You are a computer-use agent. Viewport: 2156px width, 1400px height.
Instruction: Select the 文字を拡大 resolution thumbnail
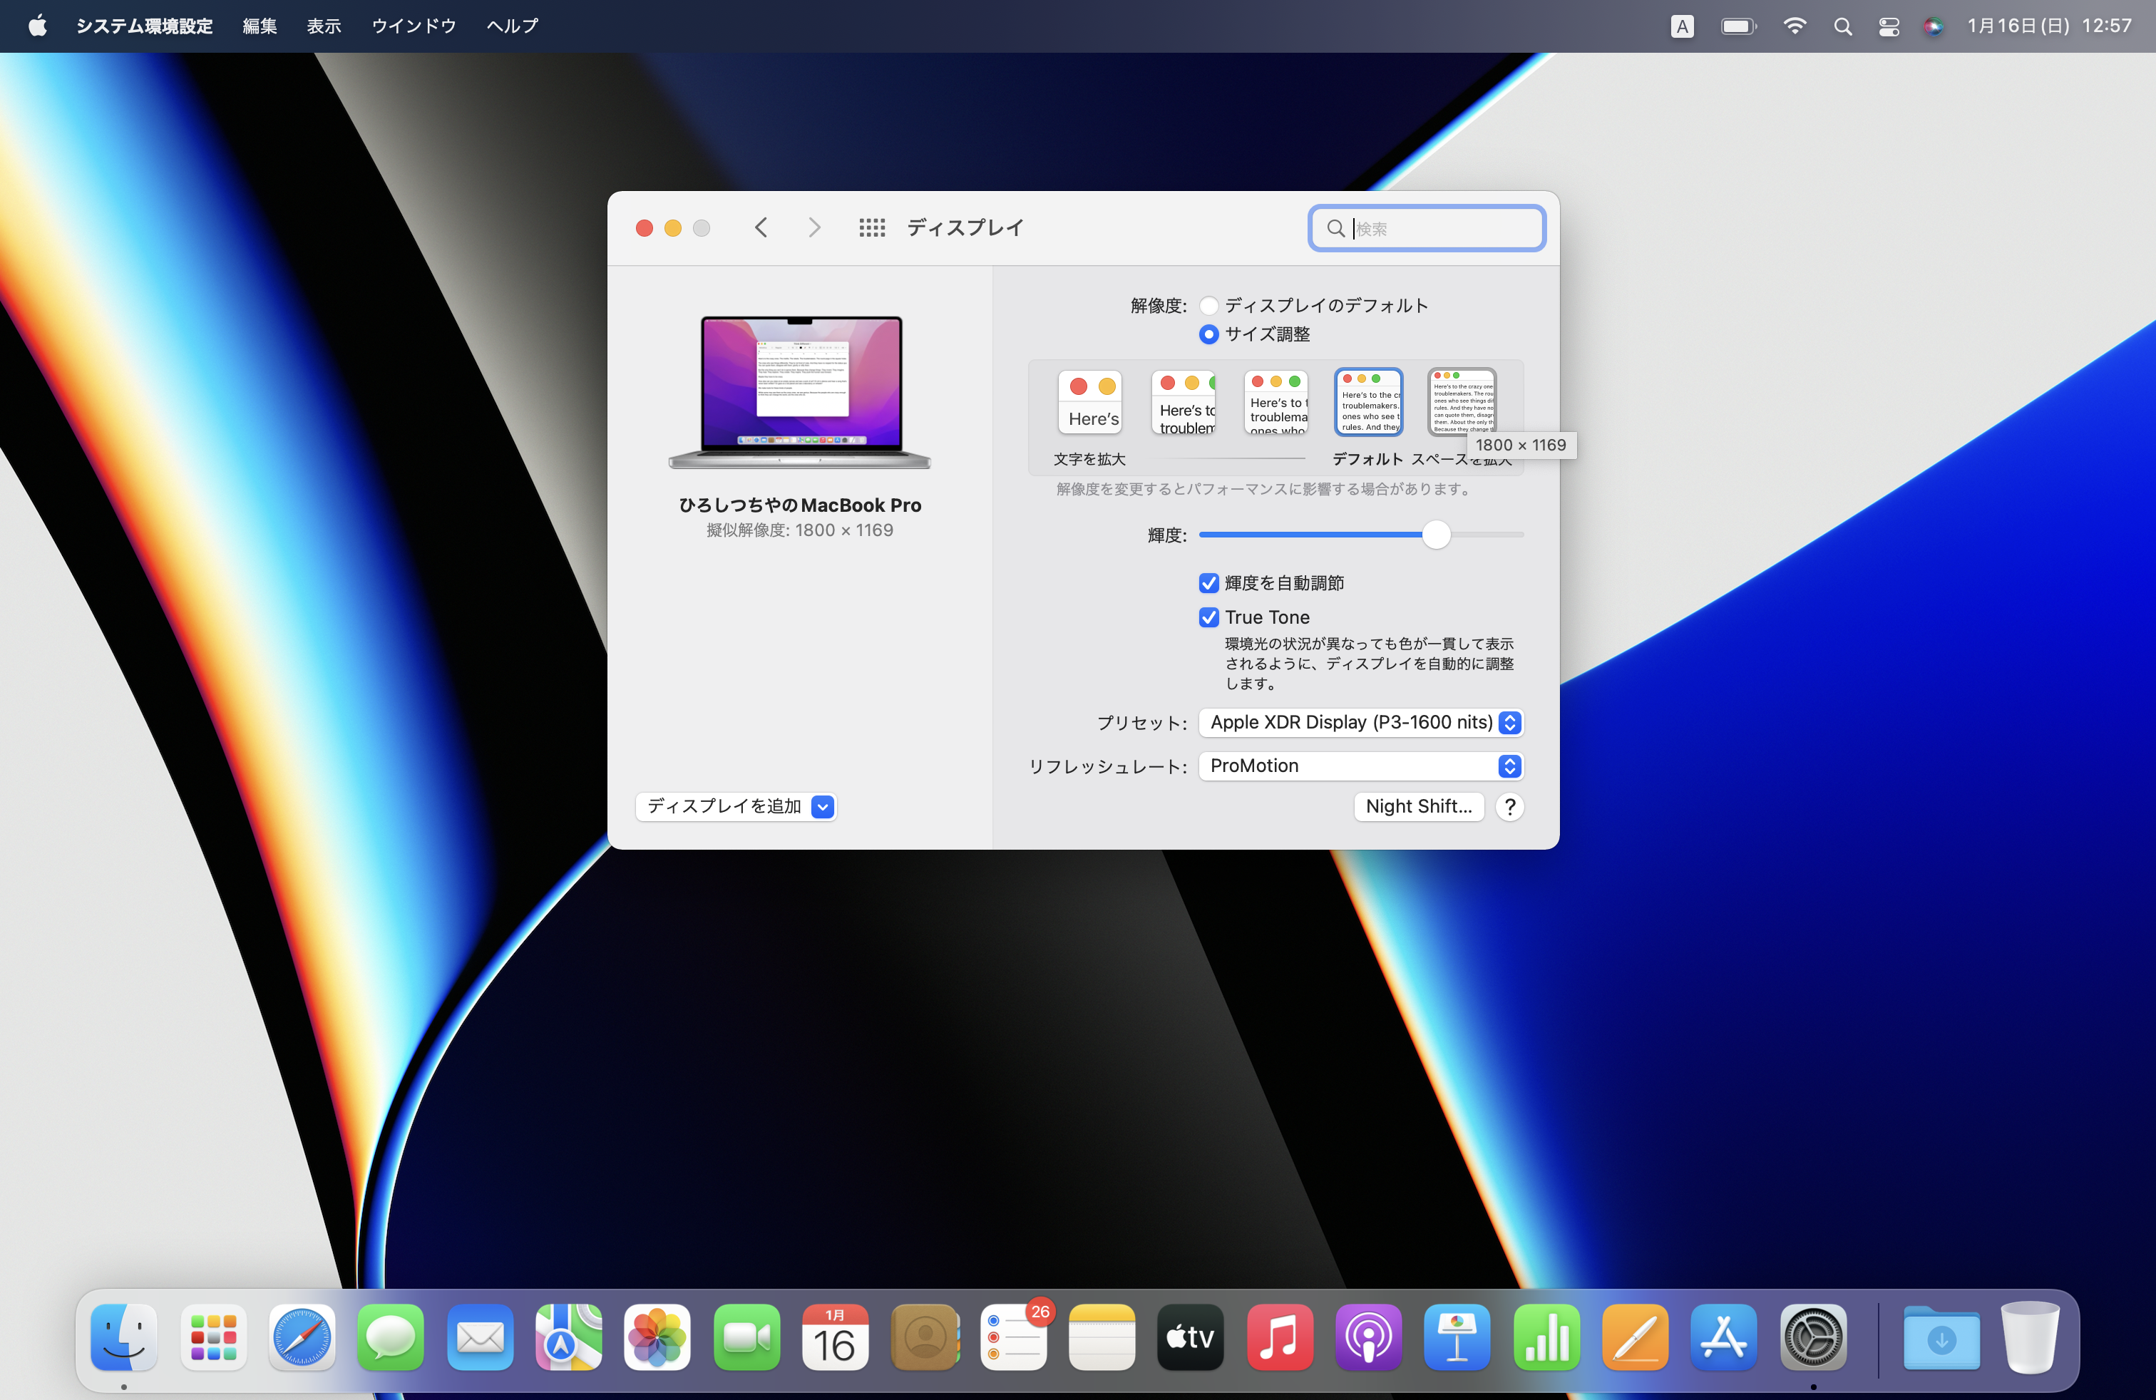pyautogui.click(x=1090, y=402)
